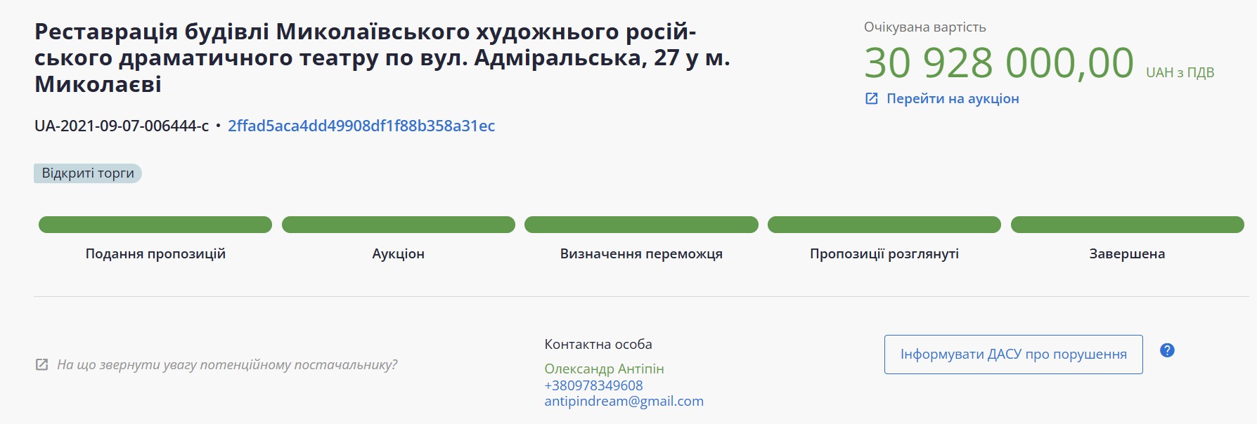This screenshot has height=424, width=1257.
Task: Open the Перейти на аукціон link
Action: pos(952,99)
